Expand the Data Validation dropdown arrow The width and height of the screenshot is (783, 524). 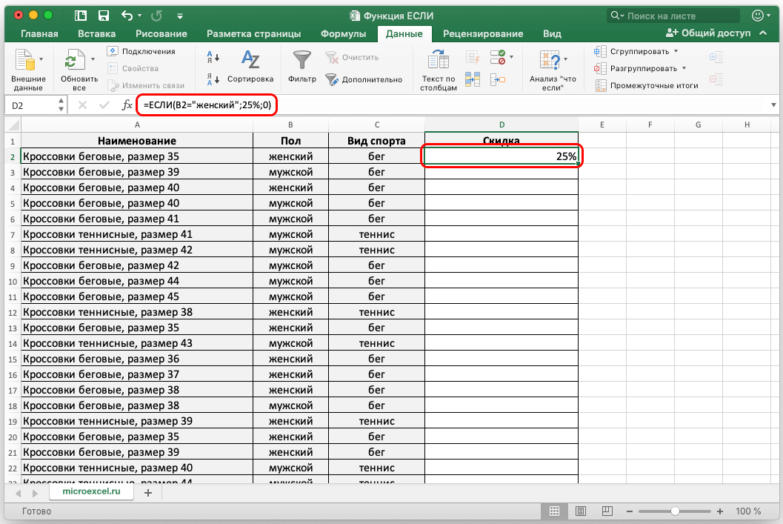(511, 57)
